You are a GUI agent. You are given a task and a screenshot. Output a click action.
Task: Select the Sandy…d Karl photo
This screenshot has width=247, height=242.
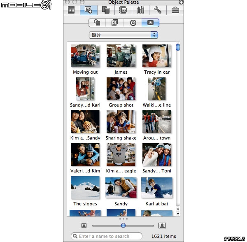point(85,88)
